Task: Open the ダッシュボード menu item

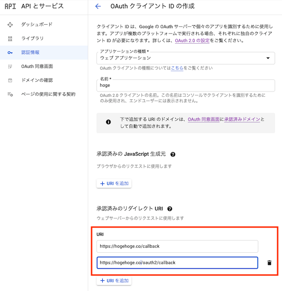Action: coord(44,25)
